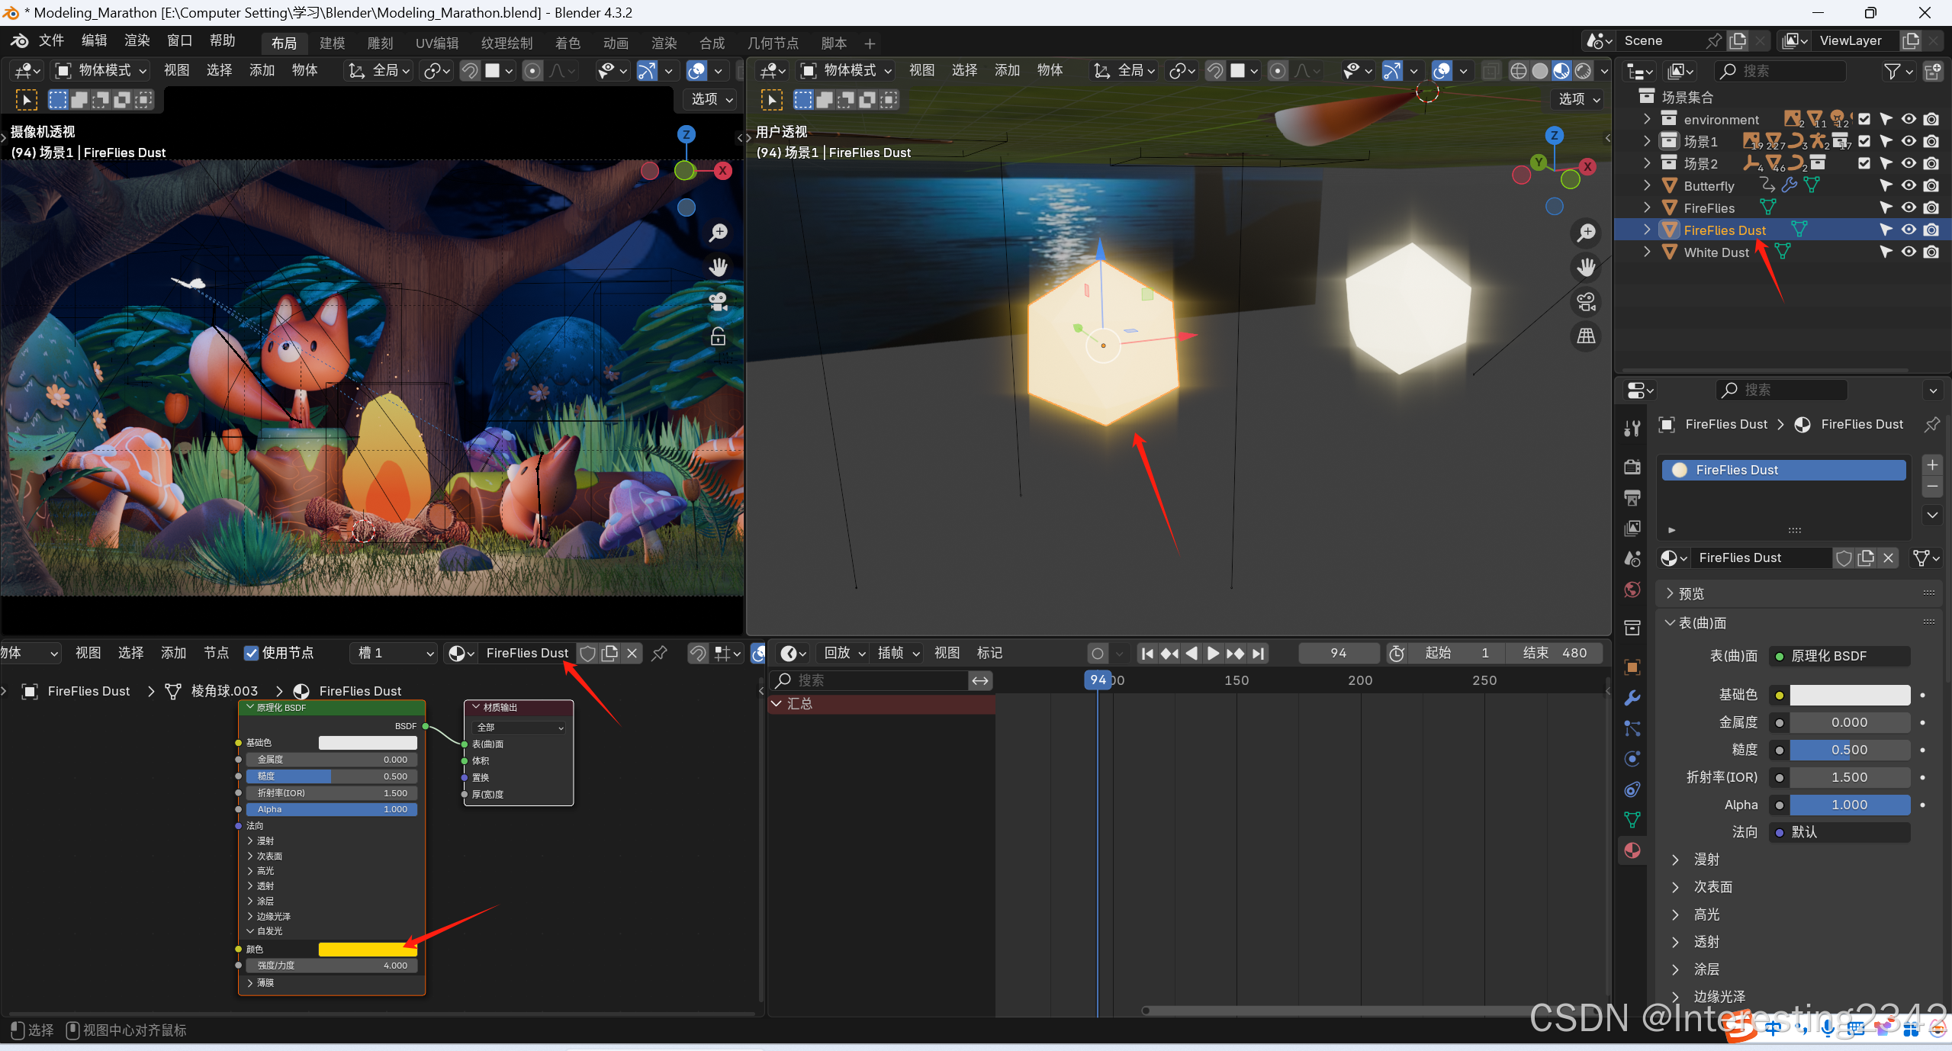
Task: Open the Material properties tab icon
Action: tap(1632, 850)
